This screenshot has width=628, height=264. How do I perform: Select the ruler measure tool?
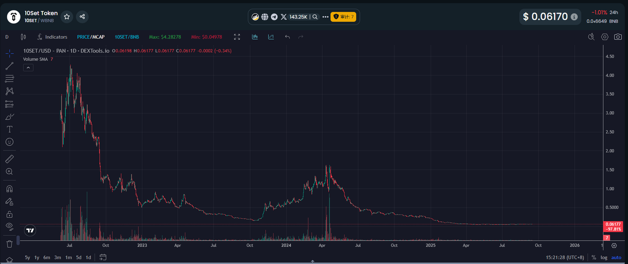pos(9,158)
